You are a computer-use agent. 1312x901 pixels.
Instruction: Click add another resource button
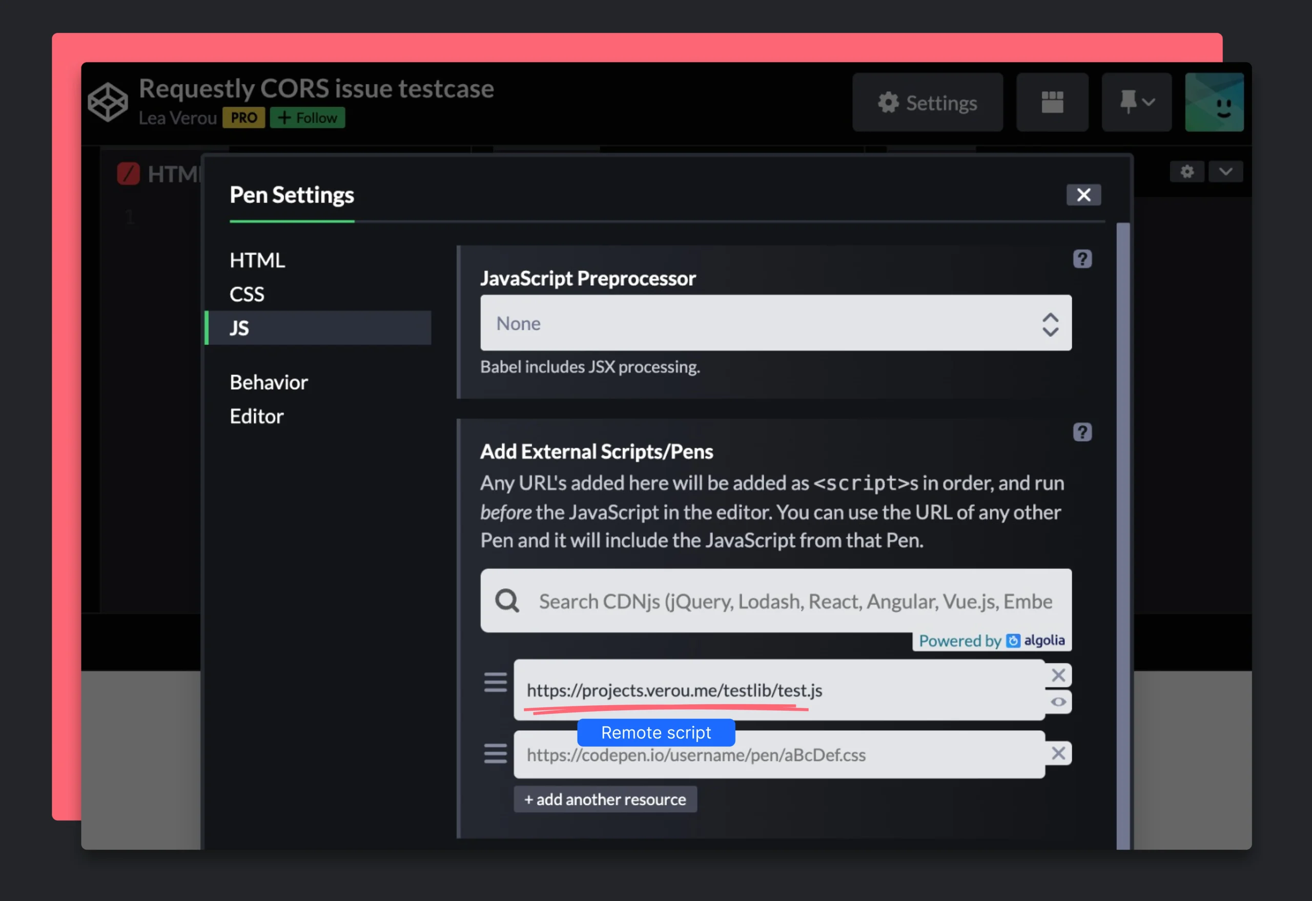point(605,800)
